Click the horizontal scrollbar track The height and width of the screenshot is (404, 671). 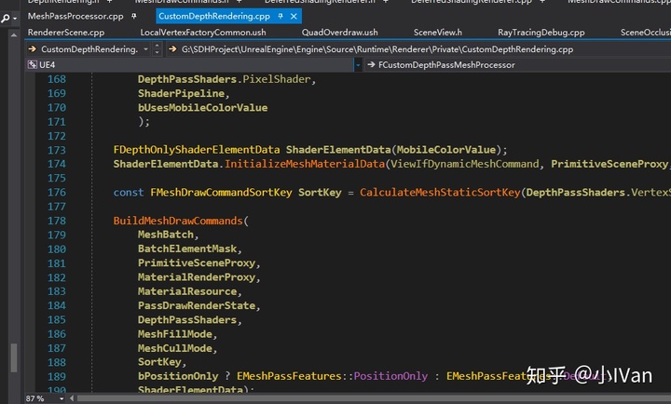(373, 398)
